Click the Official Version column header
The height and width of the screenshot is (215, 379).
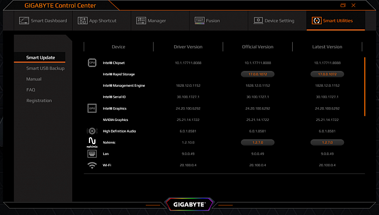(257, 47)
